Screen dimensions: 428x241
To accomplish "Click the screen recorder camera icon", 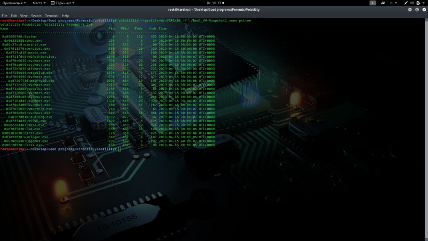I will point(383,3).
